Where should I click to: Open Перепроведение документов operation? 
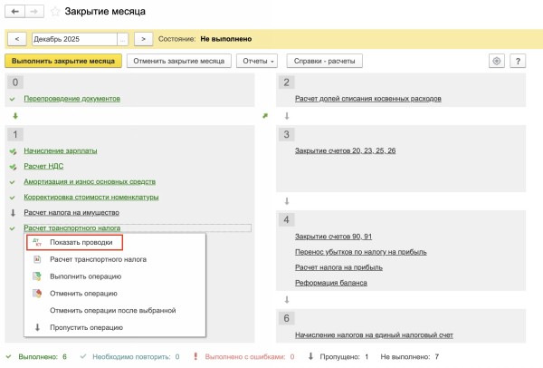(72, 99)
